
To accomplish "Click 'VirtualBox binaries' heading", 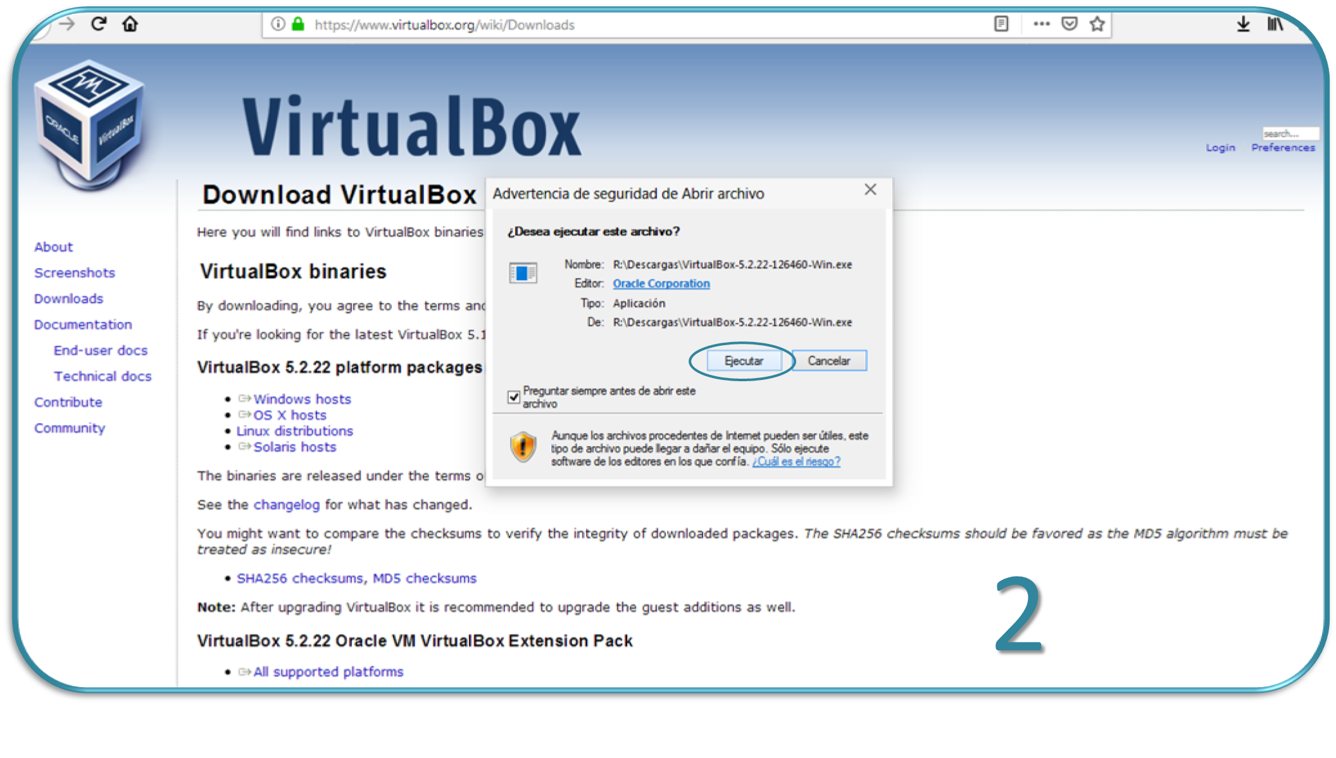I will [293, 272].
